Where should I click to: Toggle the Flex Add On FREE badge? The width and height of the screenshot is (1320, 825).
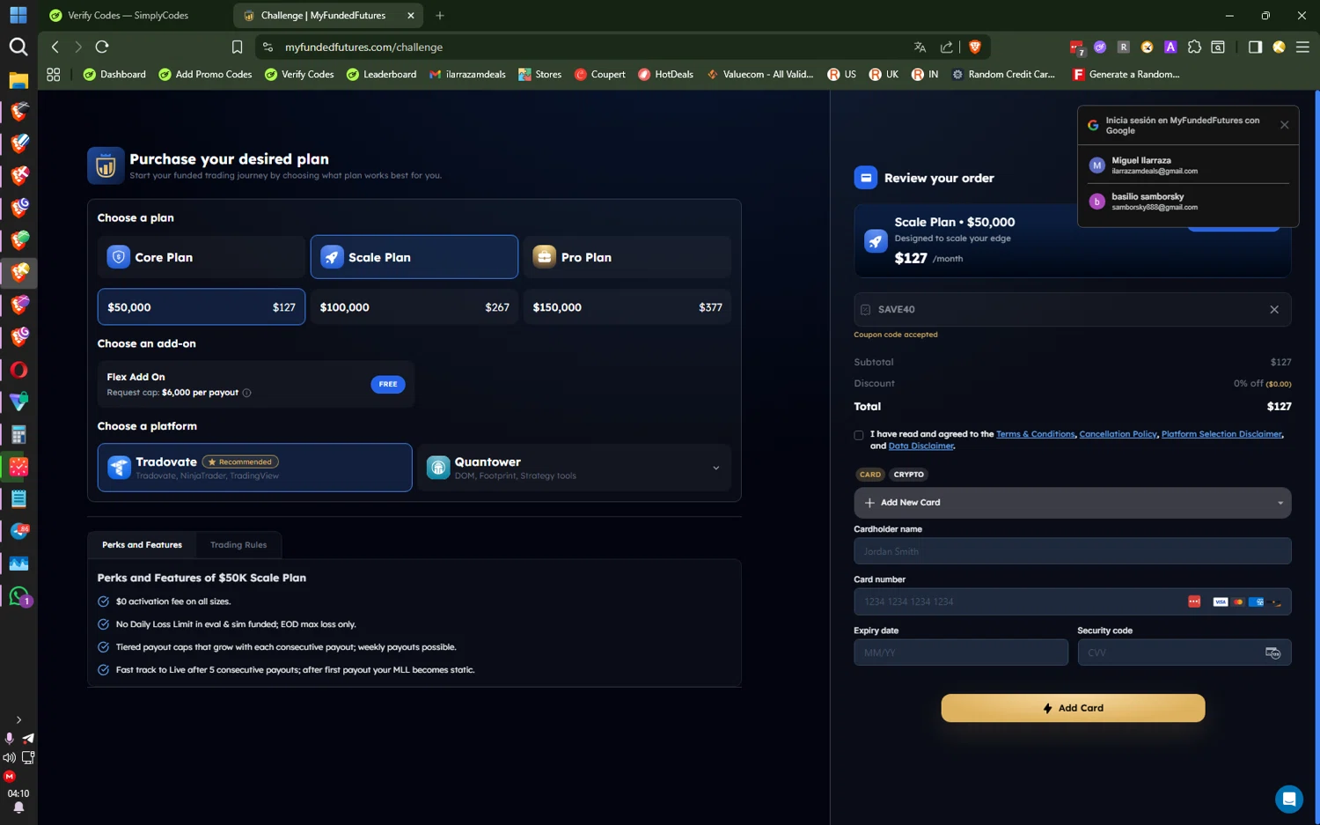388,384
